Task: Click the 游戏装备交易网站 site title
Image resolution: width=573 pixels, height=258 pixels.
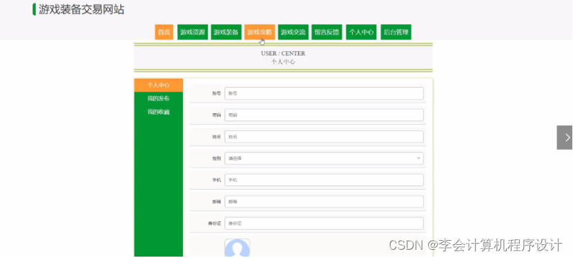Action: coord(81,10)
